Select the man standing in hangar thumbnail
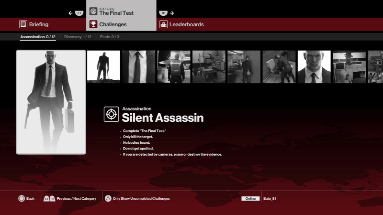383x215 pixels. tap(244, 67)
